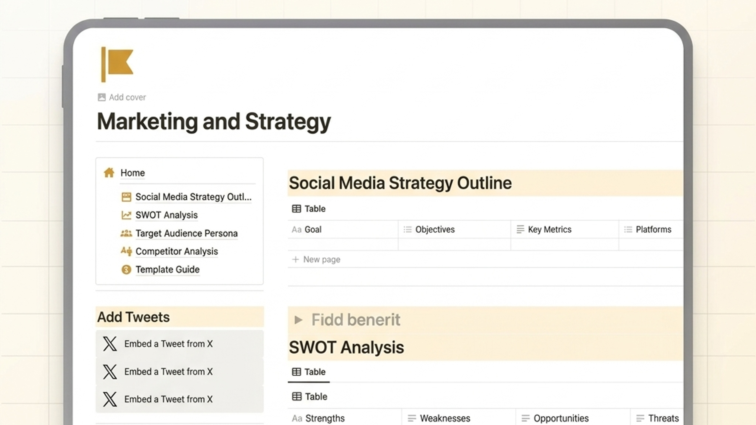Click New page row in strategy table

pyautogui.click(x=485, y=259)
